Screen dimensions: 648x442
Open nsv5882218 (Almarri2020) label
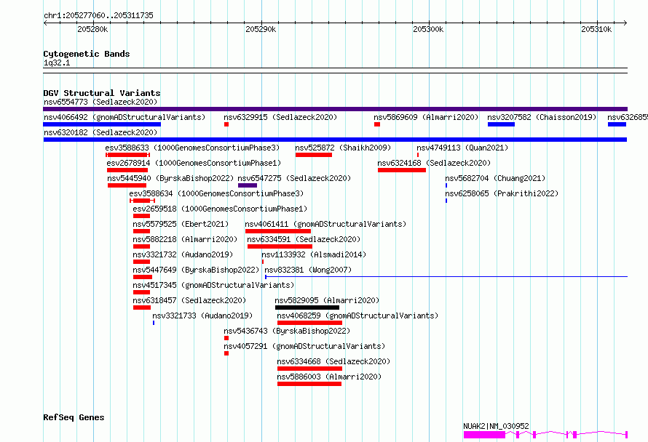185,239
